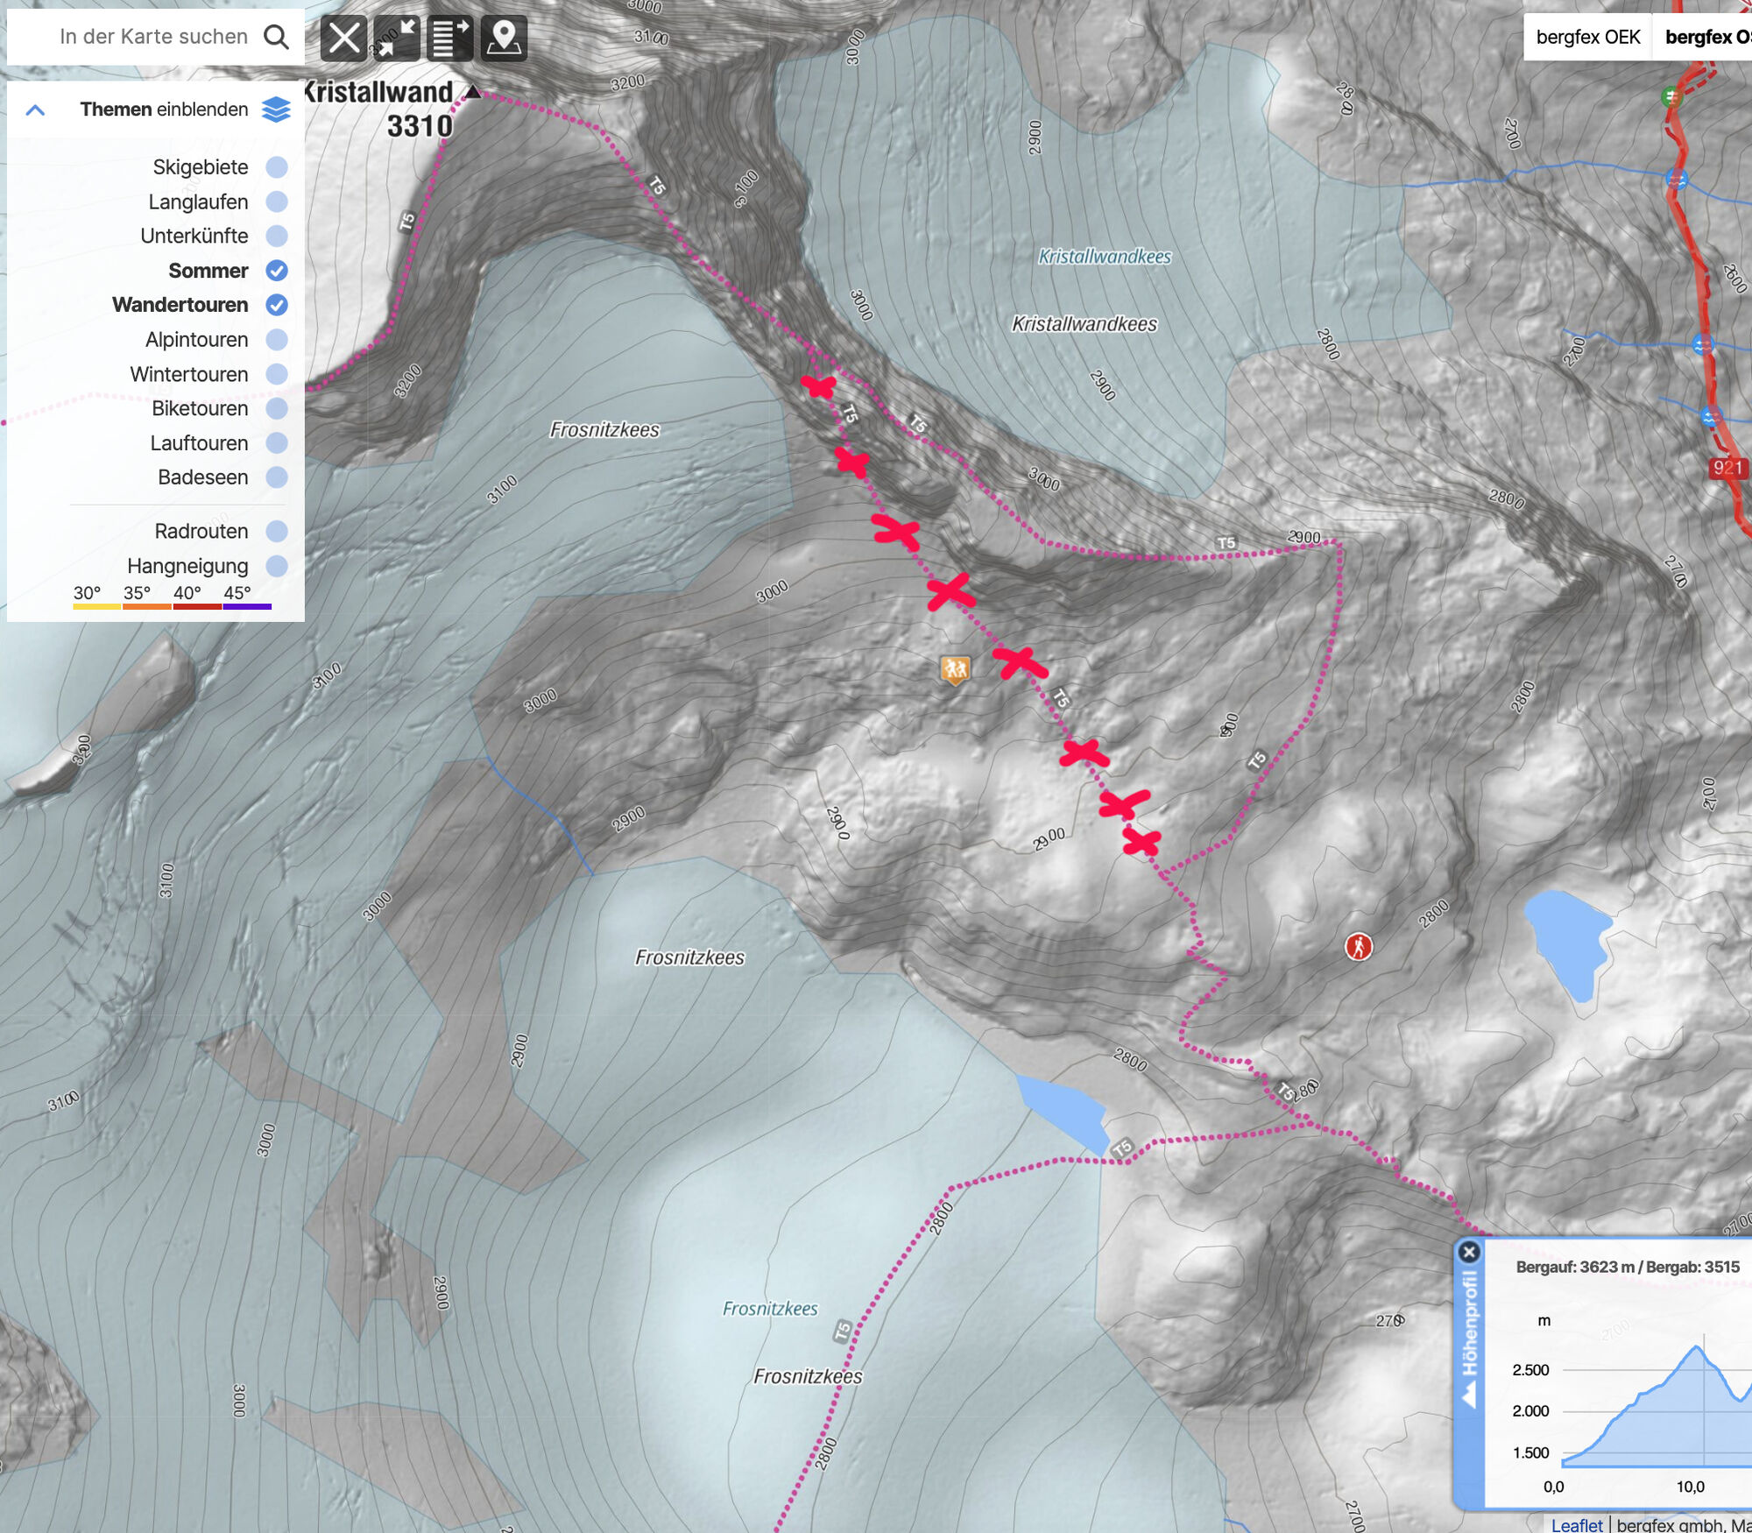The image size is (1752, 1533).
Task: Click the 45° purple slope legend swatch
Action: [247, 606]
